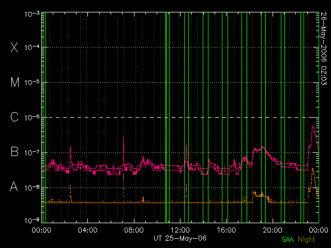Click the 10^-9 y-axis tick label
The image size is (331, 248).
pyautogui.click(x=32, y=221)
